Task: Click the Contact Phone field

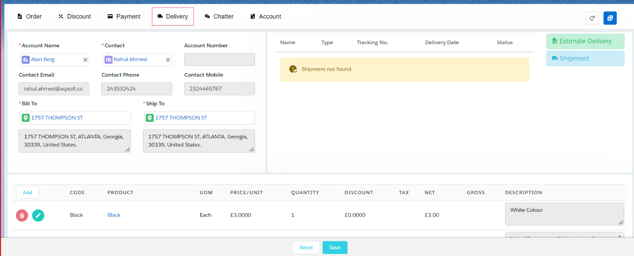Action: 137,89
